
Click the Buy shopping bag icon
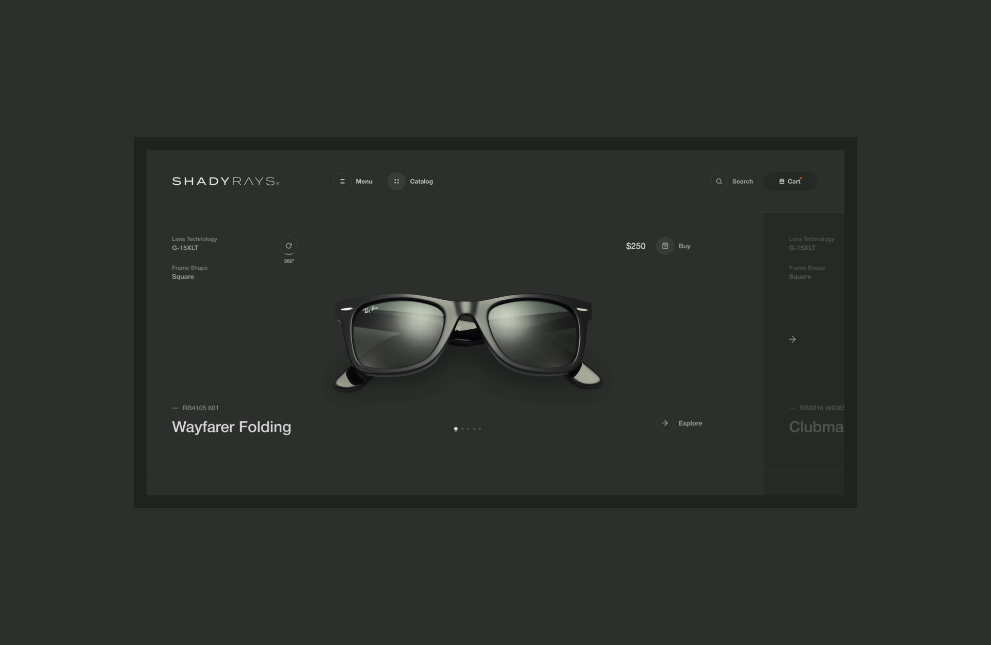click(665, 246)
